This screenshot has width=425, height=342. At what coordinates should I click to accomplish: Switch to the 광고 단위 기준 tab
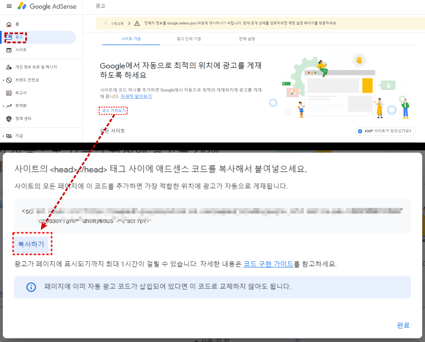click(x=189, y=39)
